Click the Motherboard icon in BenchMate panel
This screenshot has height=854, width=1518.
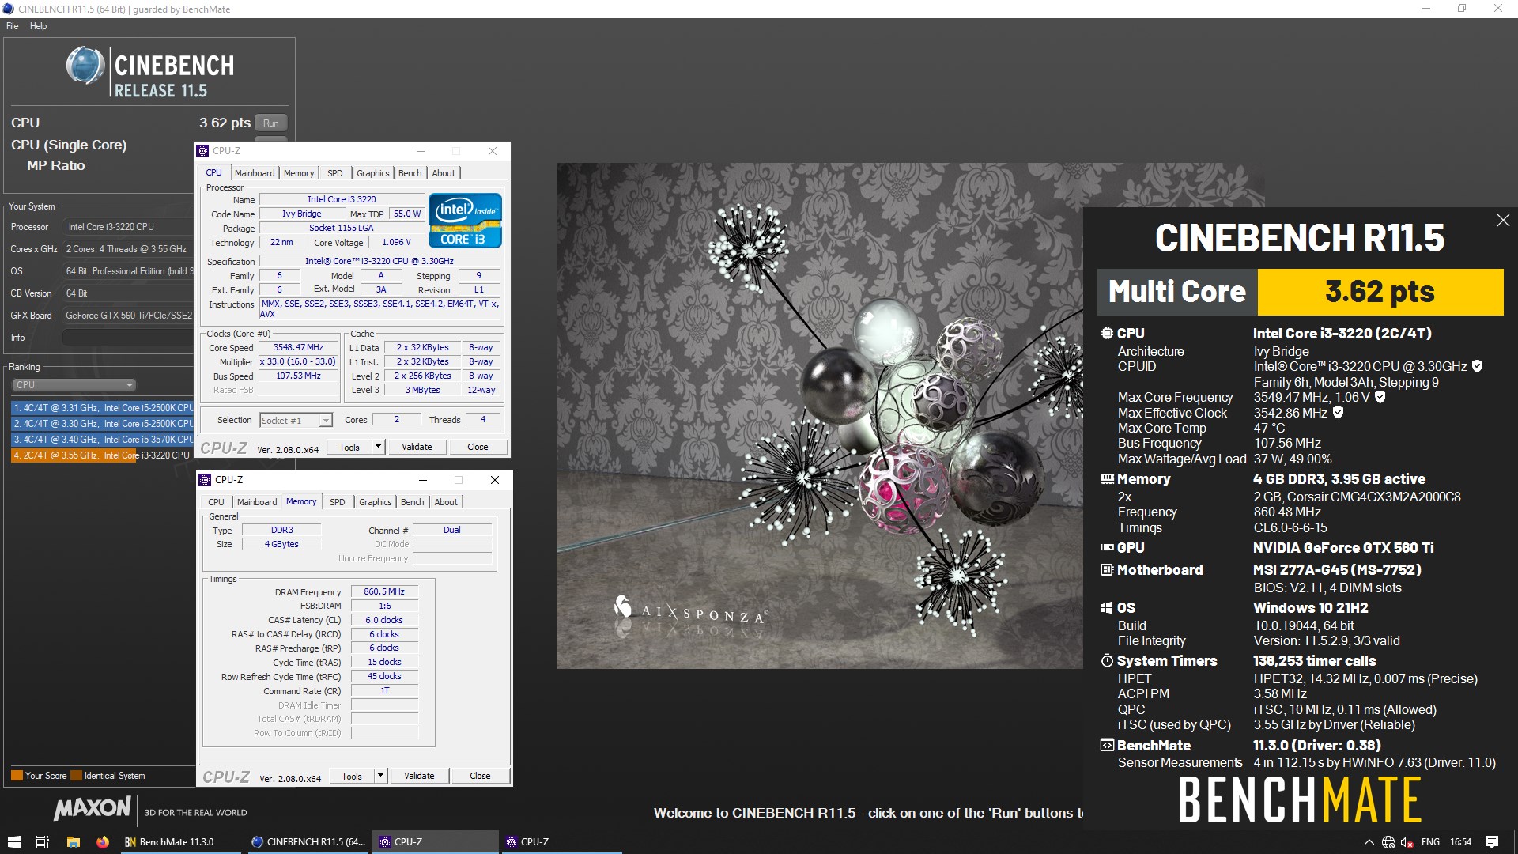pyautogui.click(x=1107, y=570)
